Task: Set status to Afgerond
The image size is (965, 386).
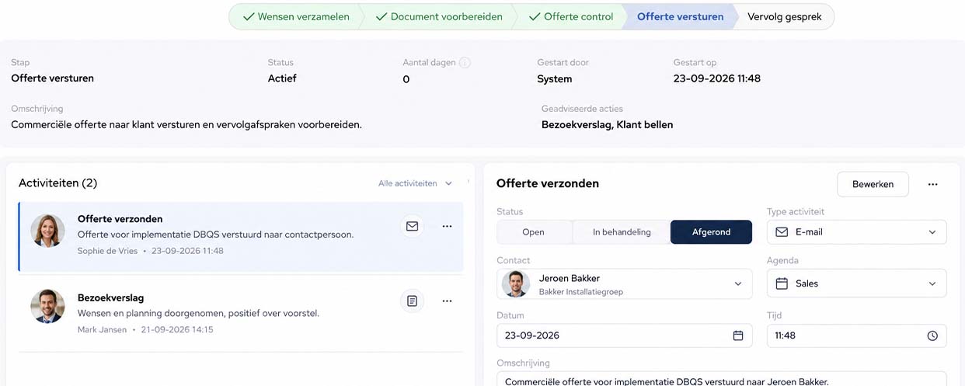Action: point(711,232)
